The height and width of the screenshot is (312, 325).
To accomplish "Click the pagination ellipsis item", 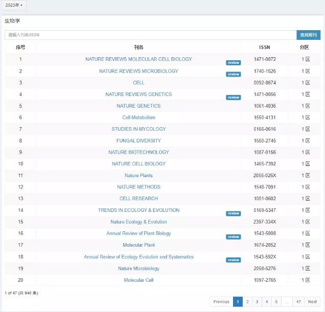I will tap(287, 302).
